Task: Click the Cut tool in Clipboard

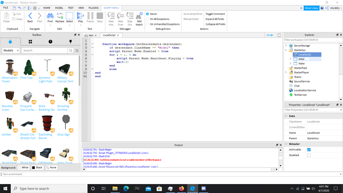Action: [x=16, y=14]
